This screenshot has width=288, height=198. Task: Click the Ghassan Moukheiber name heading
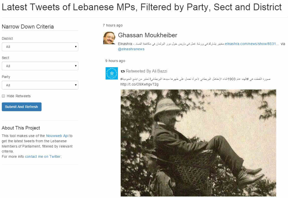click(148, 35)
